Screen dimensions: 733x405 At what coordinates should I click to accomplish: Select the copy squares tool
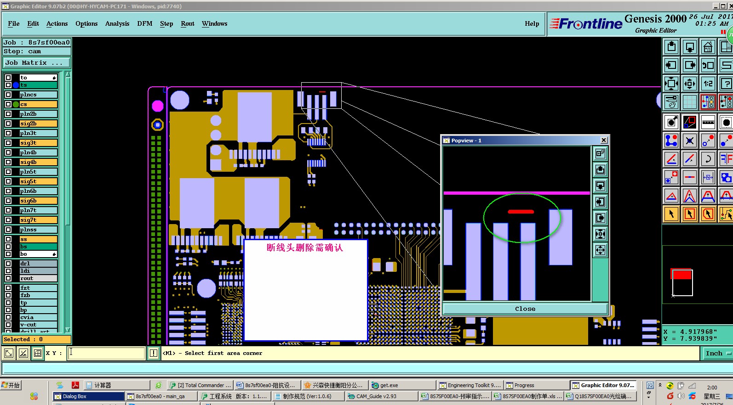pos(671,177)
